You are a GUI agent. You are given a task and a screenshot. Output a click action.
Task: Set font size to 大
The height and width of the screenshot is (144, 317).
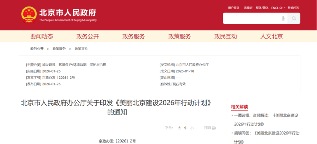[x=179, y=128]
